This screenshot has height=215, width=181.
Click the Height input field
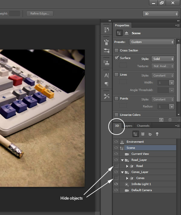point(14,14)
